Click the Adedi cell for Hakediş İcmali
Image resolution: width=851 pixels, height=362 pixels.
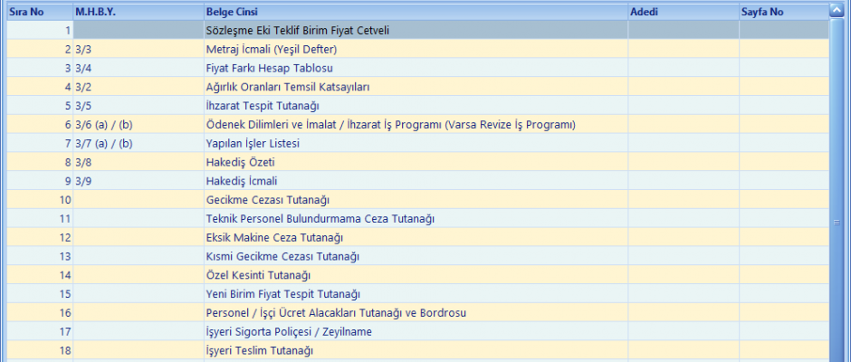(x=683, y=181)
